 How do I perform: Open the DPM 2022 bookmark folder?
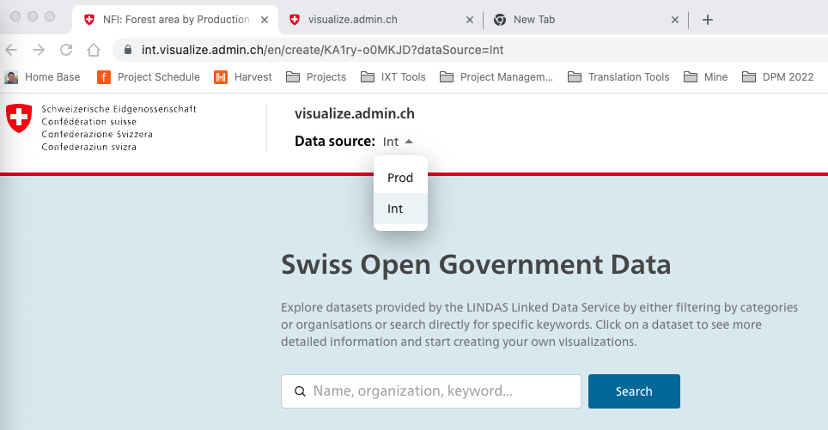click(x=778, y=77)
